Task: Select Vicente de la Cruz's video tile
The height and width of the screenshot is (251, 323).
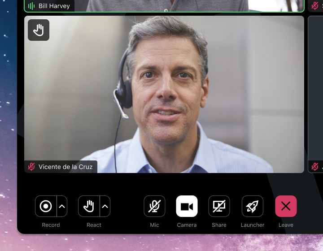Action: 164,94
